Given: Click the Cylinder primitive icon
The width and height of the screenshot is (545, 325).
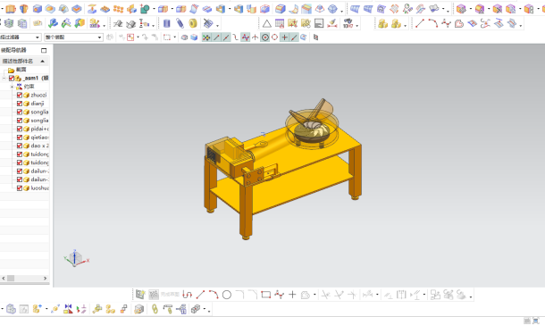Looking at the screenshot, I should tap(167, 23).
